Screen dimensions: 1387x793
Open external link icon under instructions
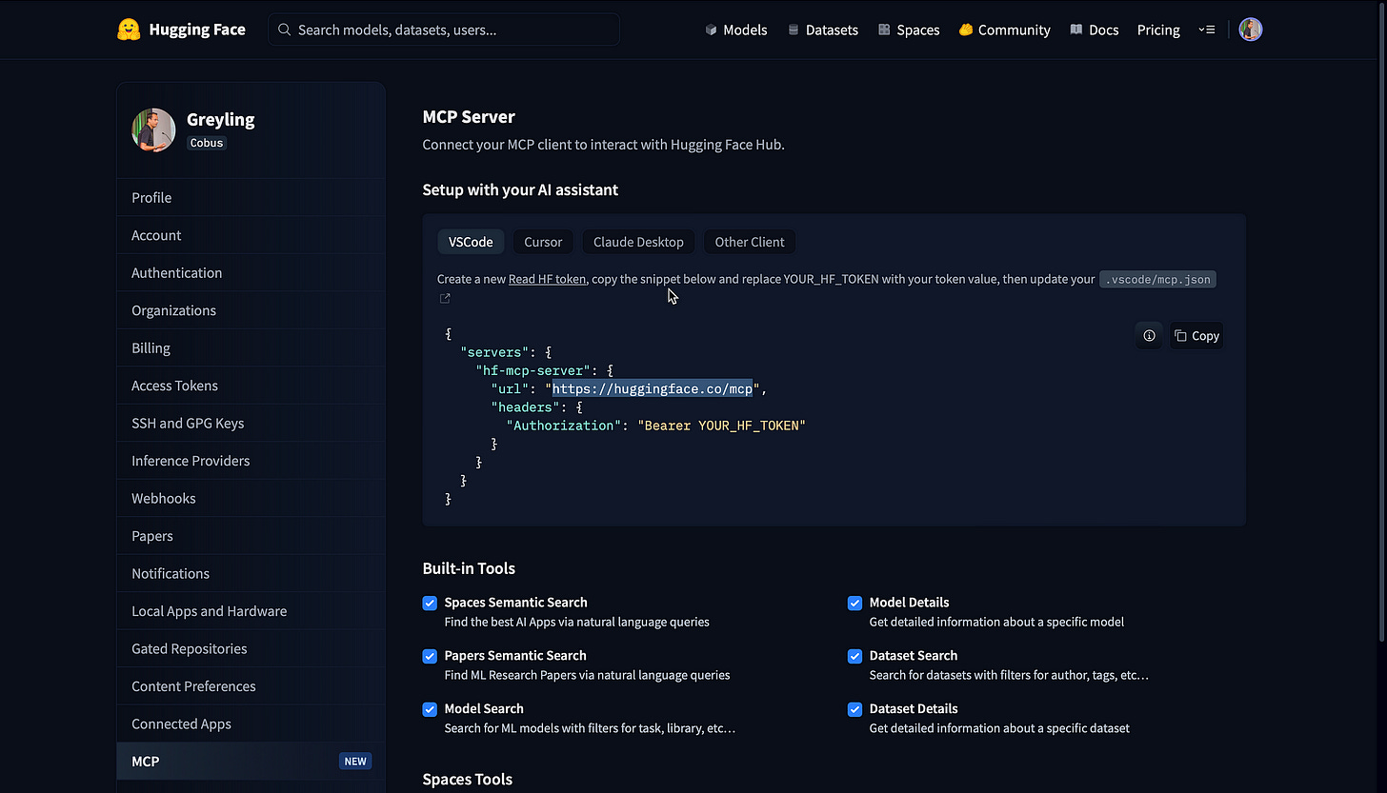pyautogui.click(x=445, y=299)
